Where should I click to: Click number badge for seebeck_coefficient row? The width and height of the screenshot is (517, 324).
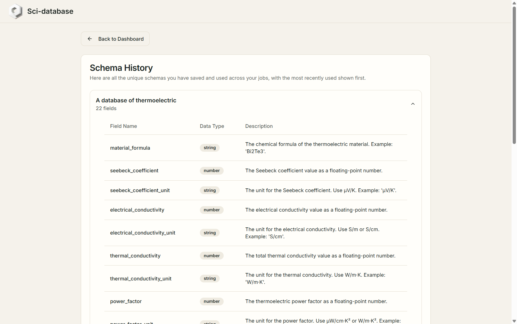click(212, 171)
